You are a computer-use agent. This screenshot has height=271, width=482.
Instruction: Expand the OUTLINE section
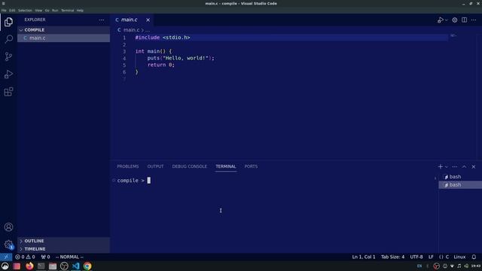coord(63,241)
